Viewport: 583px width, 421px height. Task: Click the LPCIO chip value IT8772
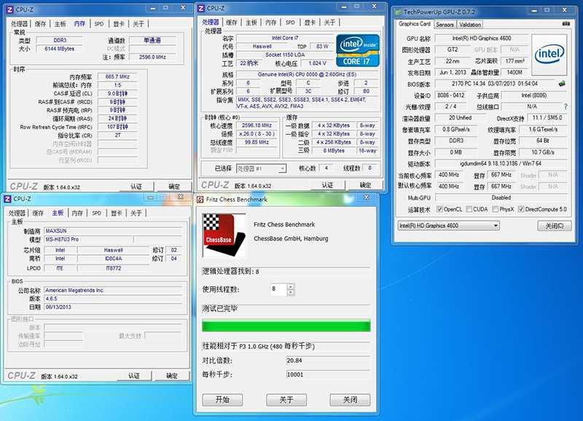114,268
